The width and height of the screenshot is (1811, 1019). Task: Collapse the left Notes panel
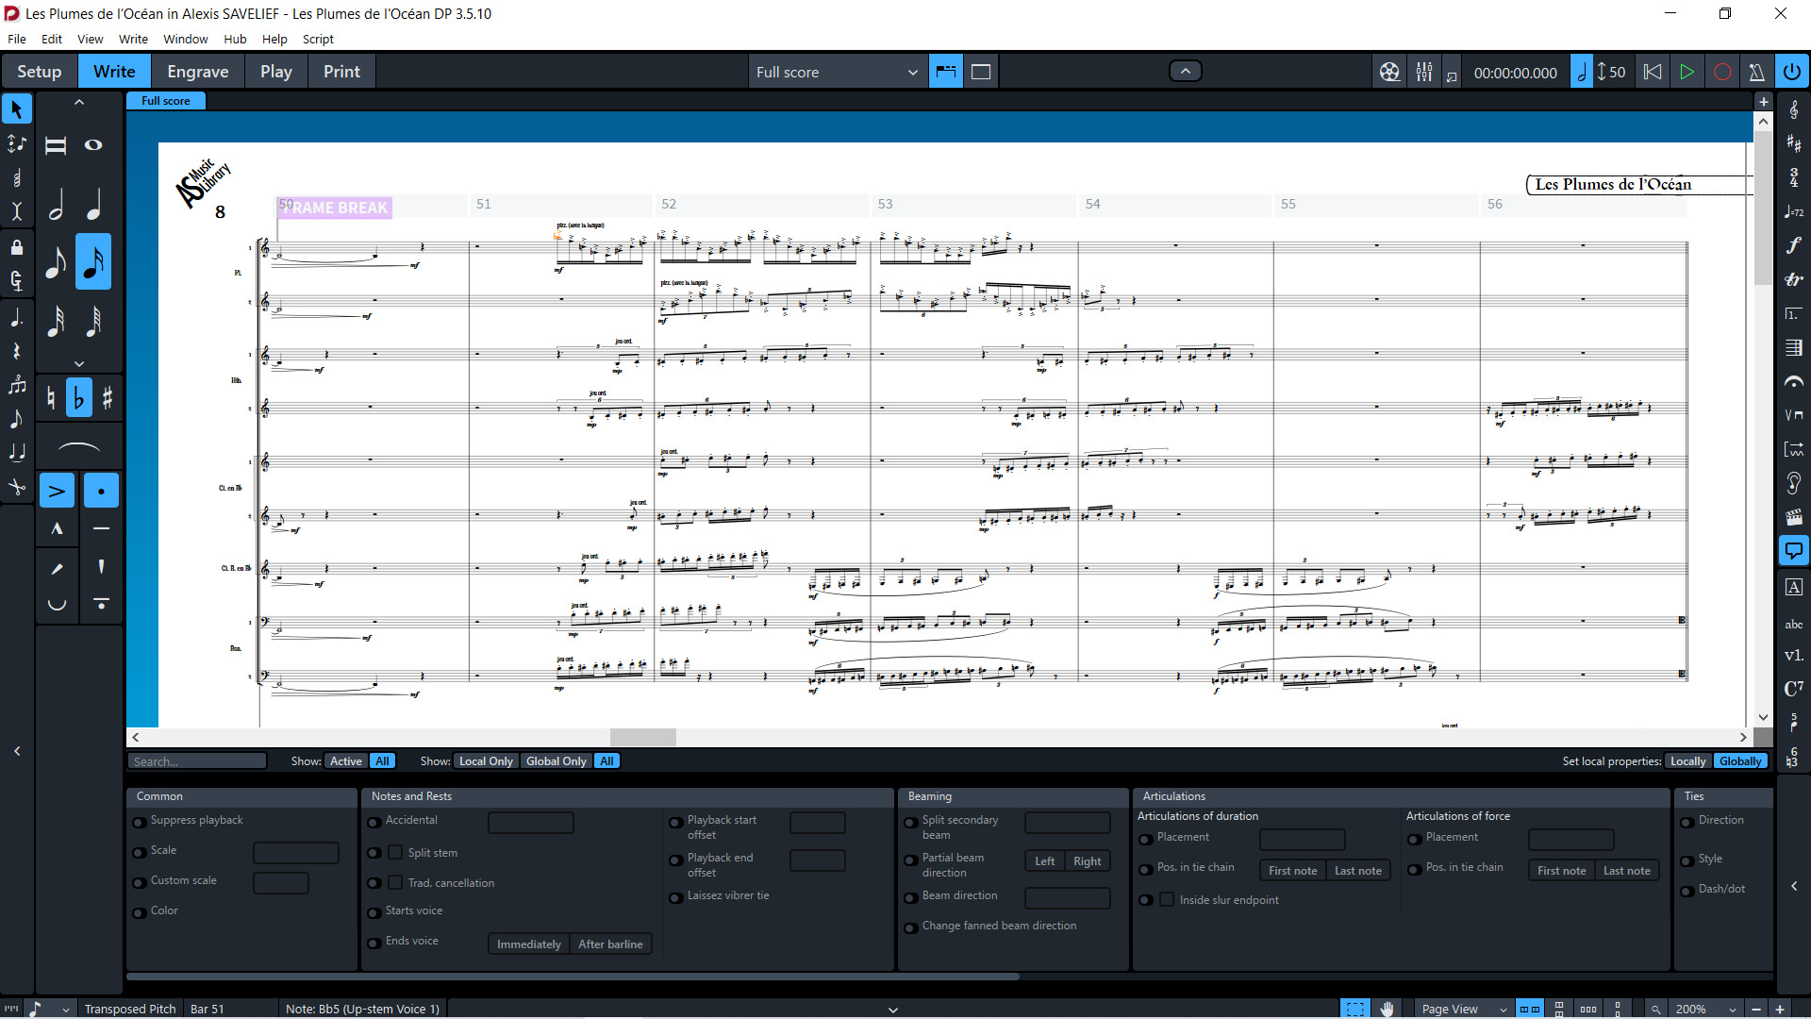click(17, 751)
